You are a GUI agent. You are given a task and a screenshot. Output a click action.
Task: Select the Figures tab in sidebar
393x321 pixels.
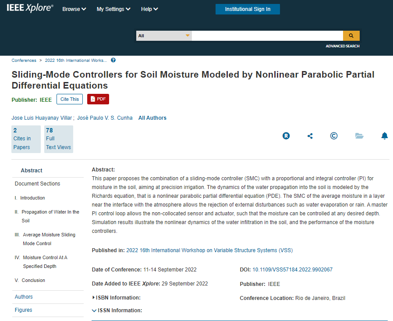(24, 310)
